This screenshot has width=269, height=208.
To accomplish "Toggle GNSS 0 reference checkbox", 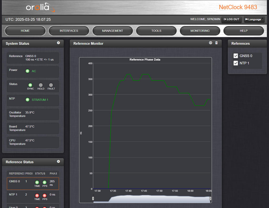I will 236,56.
